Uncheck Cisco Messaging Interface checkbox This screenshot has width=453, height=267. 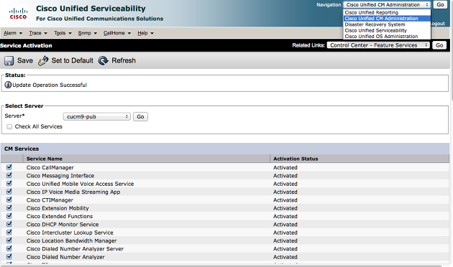click(x=9, y=175)
